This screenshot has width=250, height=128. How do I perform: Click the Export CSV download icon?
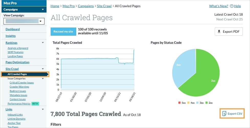(x=224, y=113)
